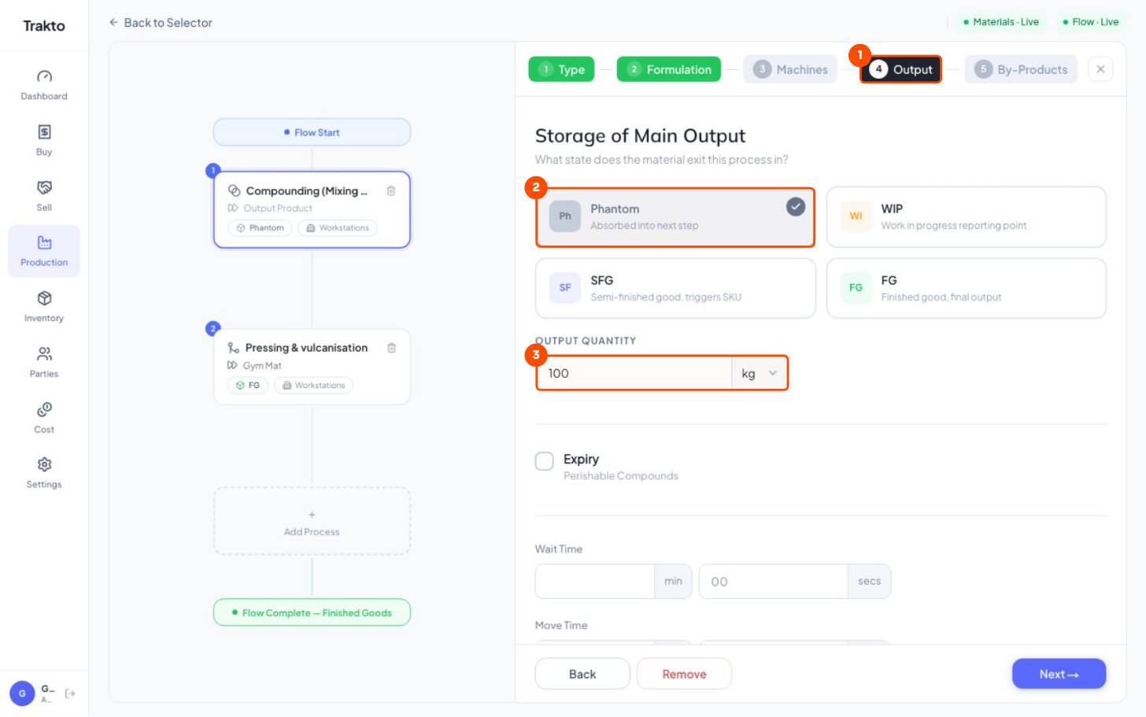
Task: Log out with the exit arrow icon
Action: tap(70, 693)
